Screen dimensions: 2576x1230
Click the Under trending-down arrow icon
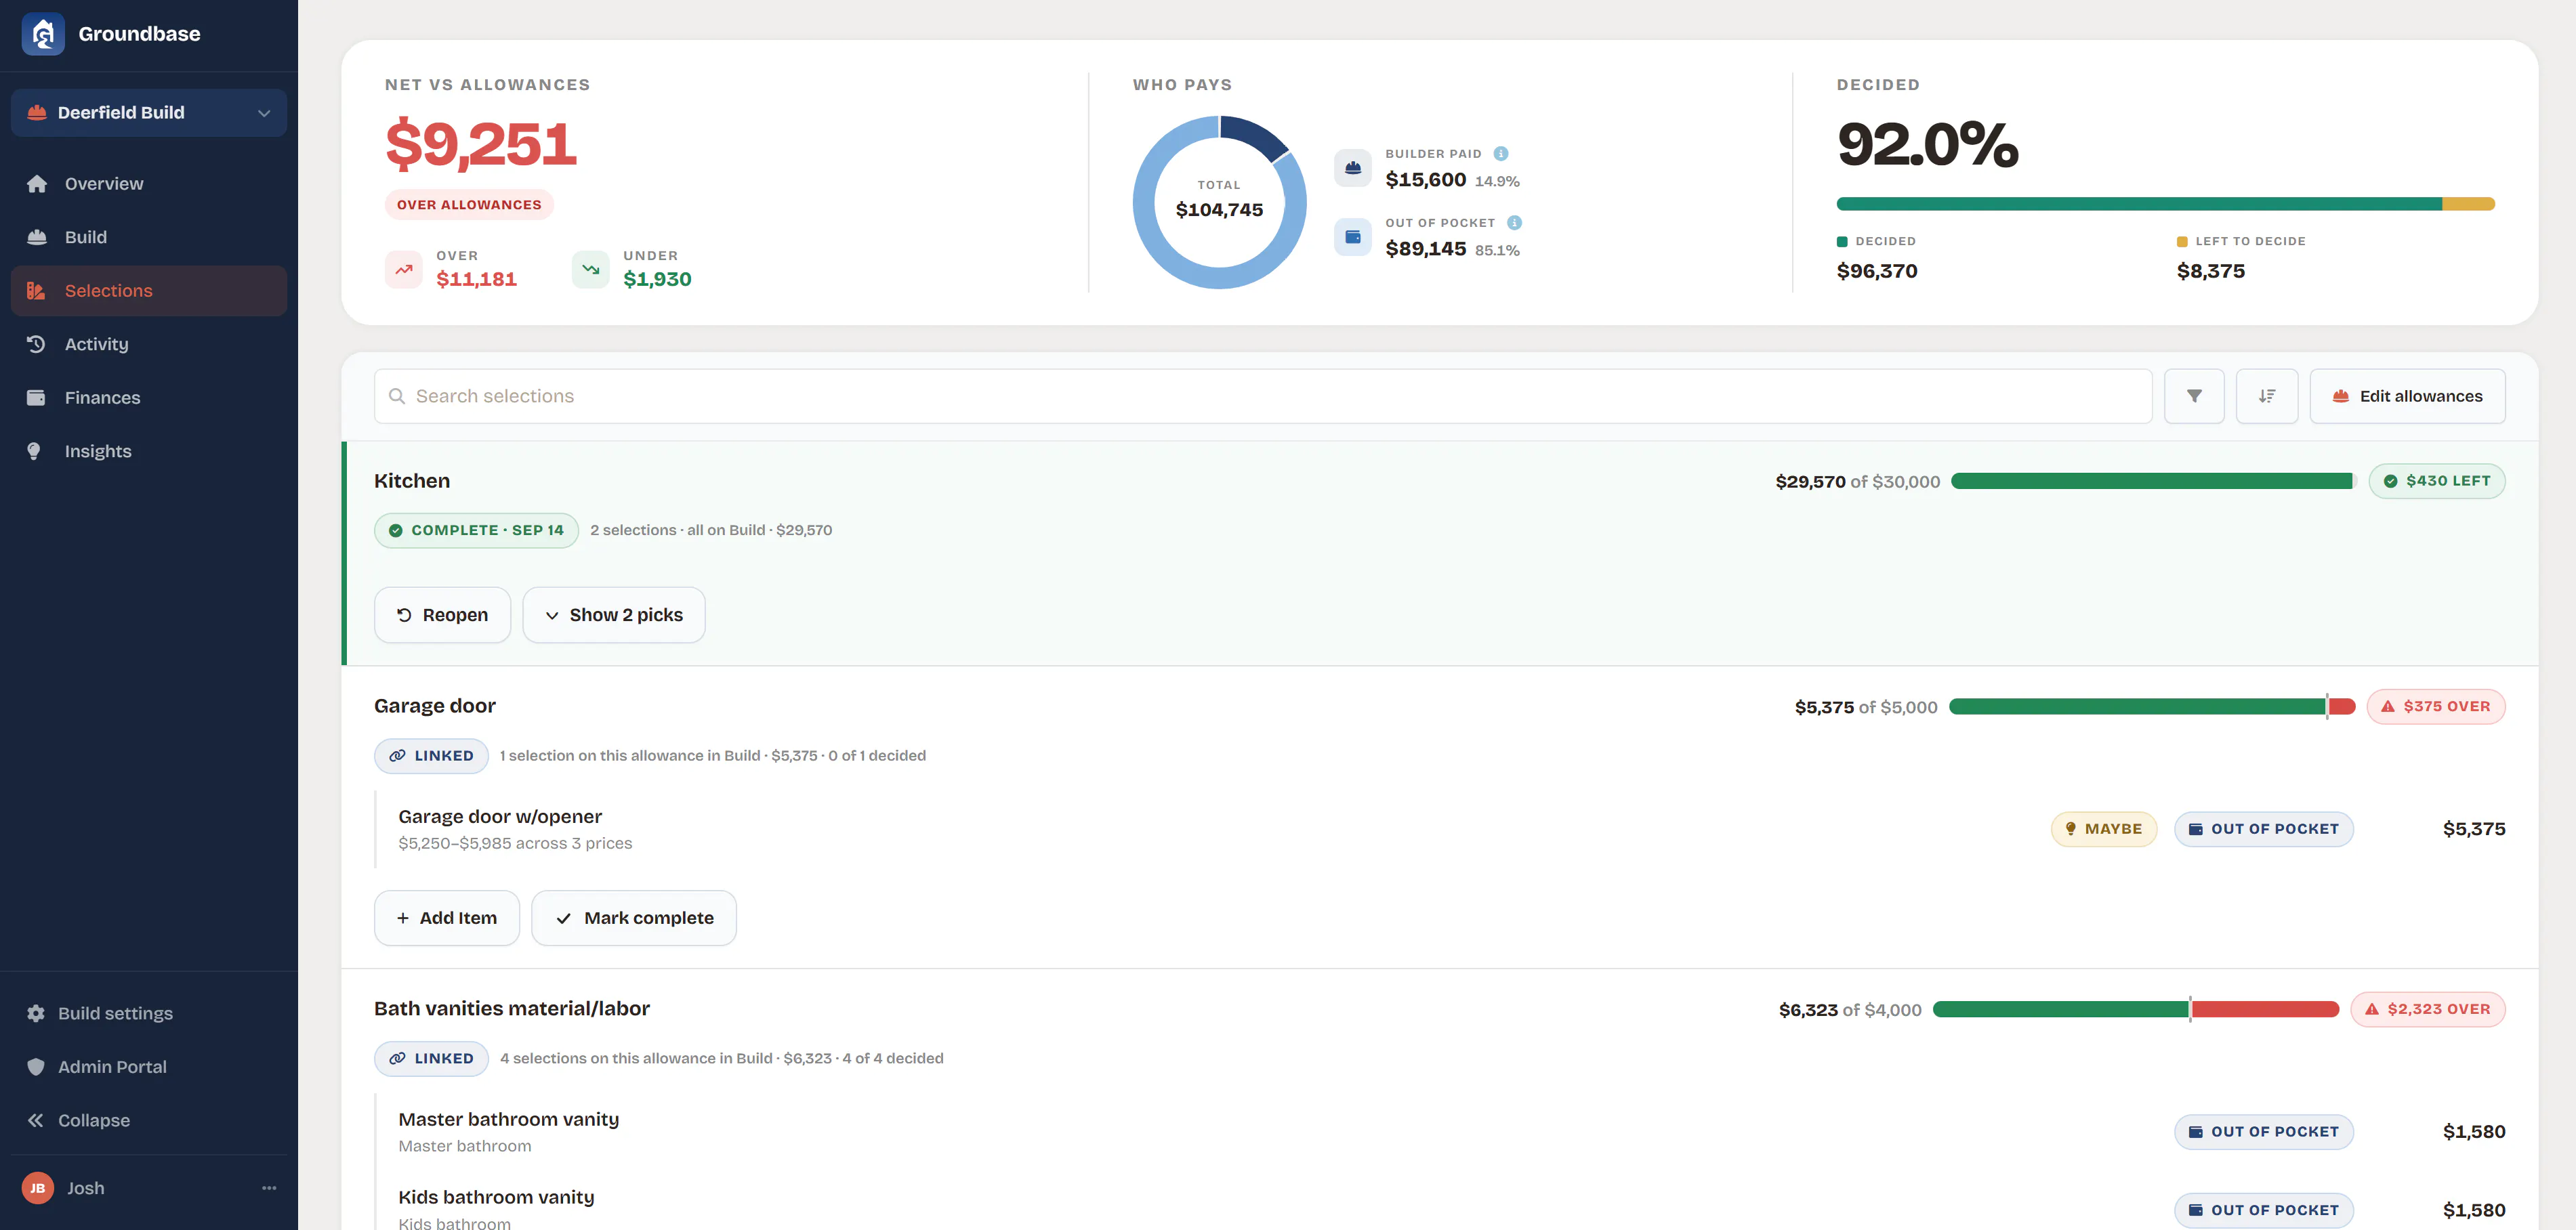(x=591, y=269)
